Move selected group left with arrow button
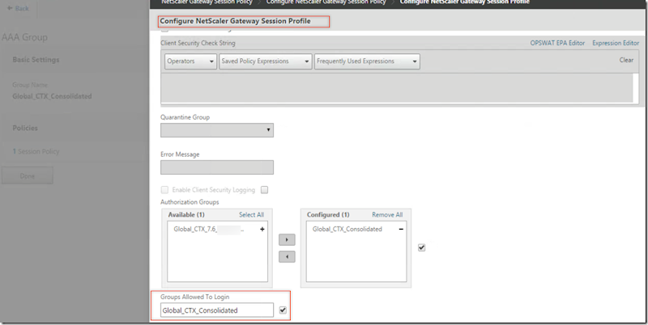The height and width of the screenshot is (325, 648). pyautogui.click(x=287, y=256)
